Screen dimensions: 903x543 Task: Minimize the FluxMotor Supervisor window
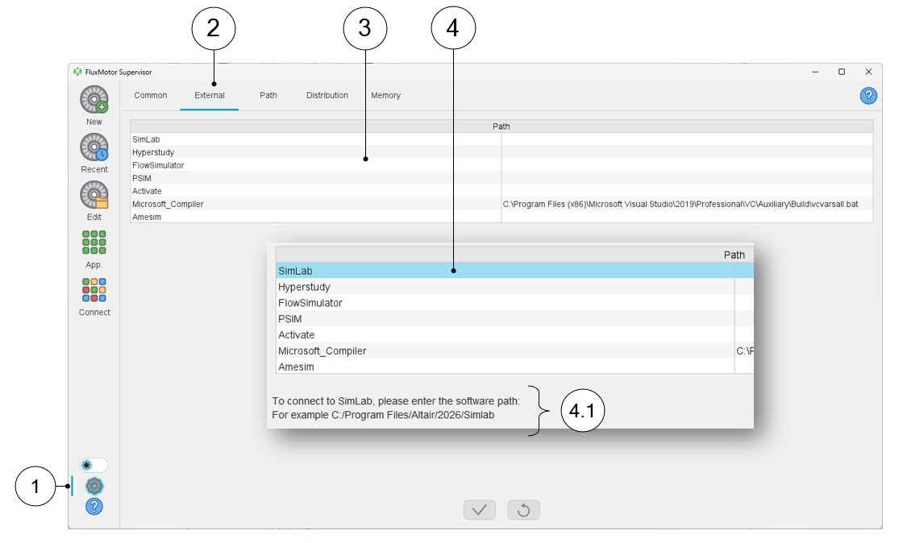coord(815,72)
